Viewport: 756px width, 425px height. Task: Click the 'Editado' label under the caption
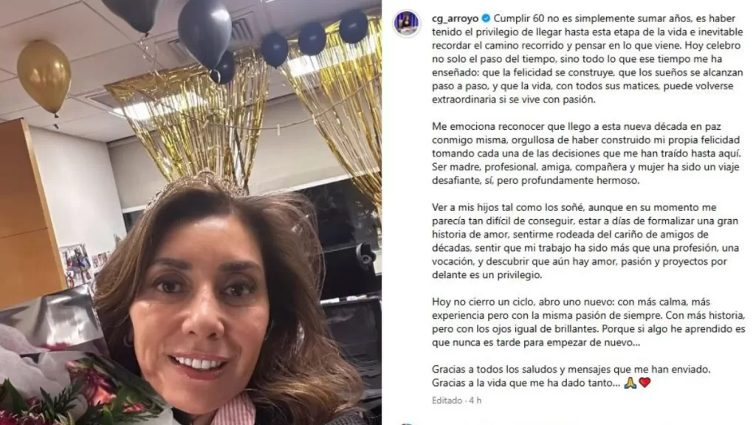coord(447,401)
